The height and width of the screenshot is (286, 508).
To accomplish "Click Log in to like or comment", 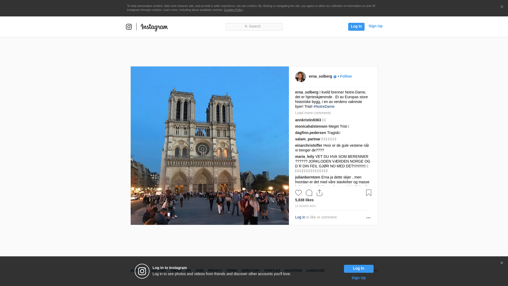I will tap(300, 217).
